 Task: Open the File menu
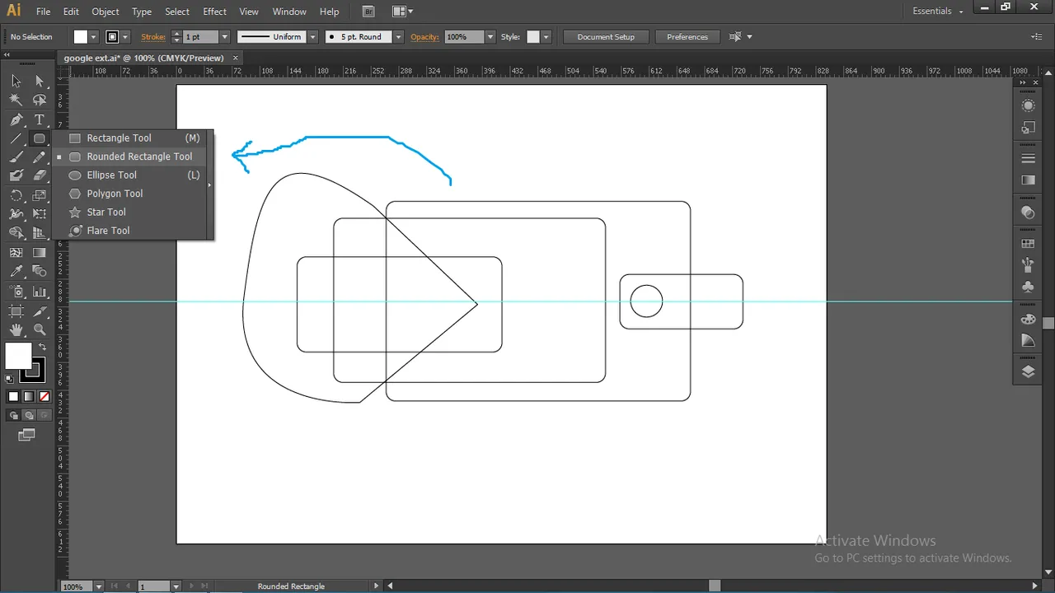pyautogui.click(x=43, y=12)
